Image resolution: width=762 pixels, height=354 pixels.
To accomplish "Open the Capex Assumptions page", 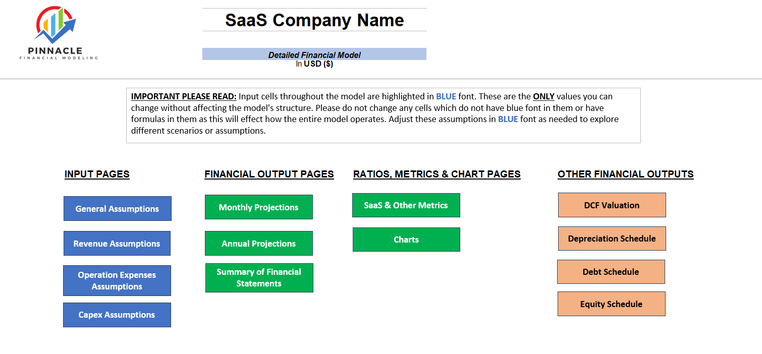I will [117, 315].
